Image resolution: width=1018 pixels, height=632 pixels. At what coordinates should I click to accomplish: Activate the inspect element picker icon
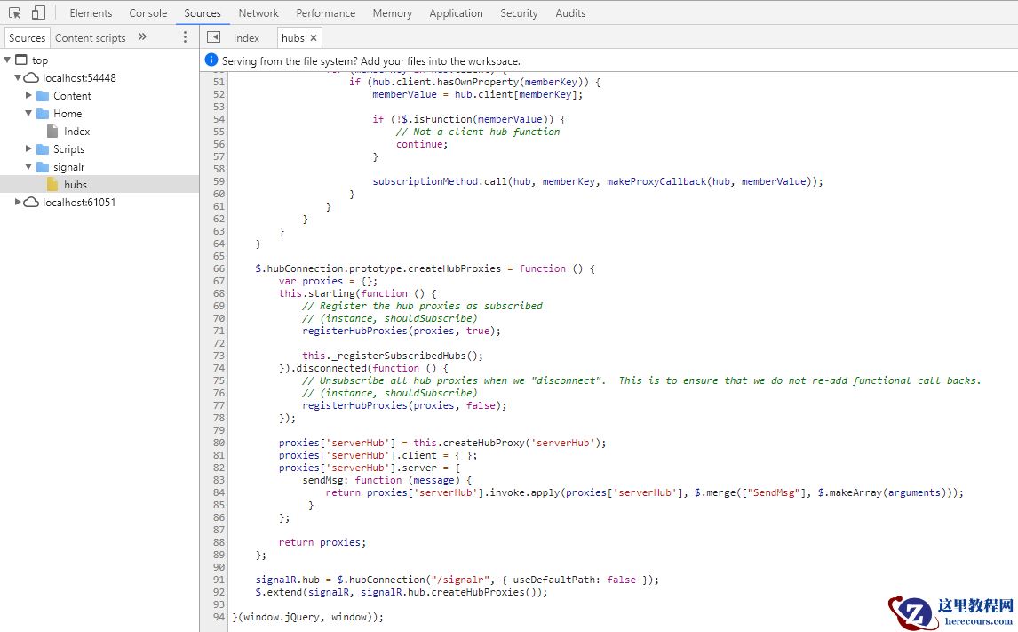14,12
